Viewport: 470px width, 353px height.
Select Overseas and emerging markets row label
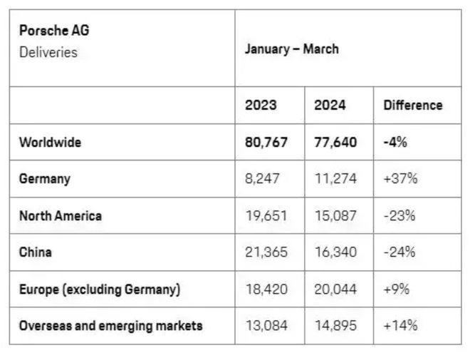(x=110, y=326)
